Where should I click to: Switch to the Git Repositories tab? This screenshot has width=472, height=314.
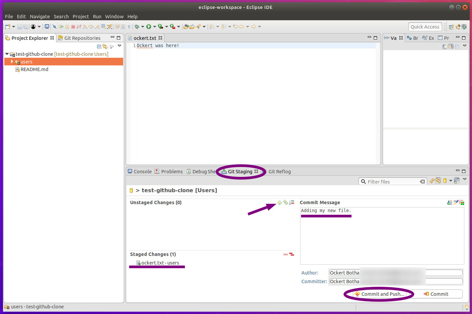tap(79, 38)
